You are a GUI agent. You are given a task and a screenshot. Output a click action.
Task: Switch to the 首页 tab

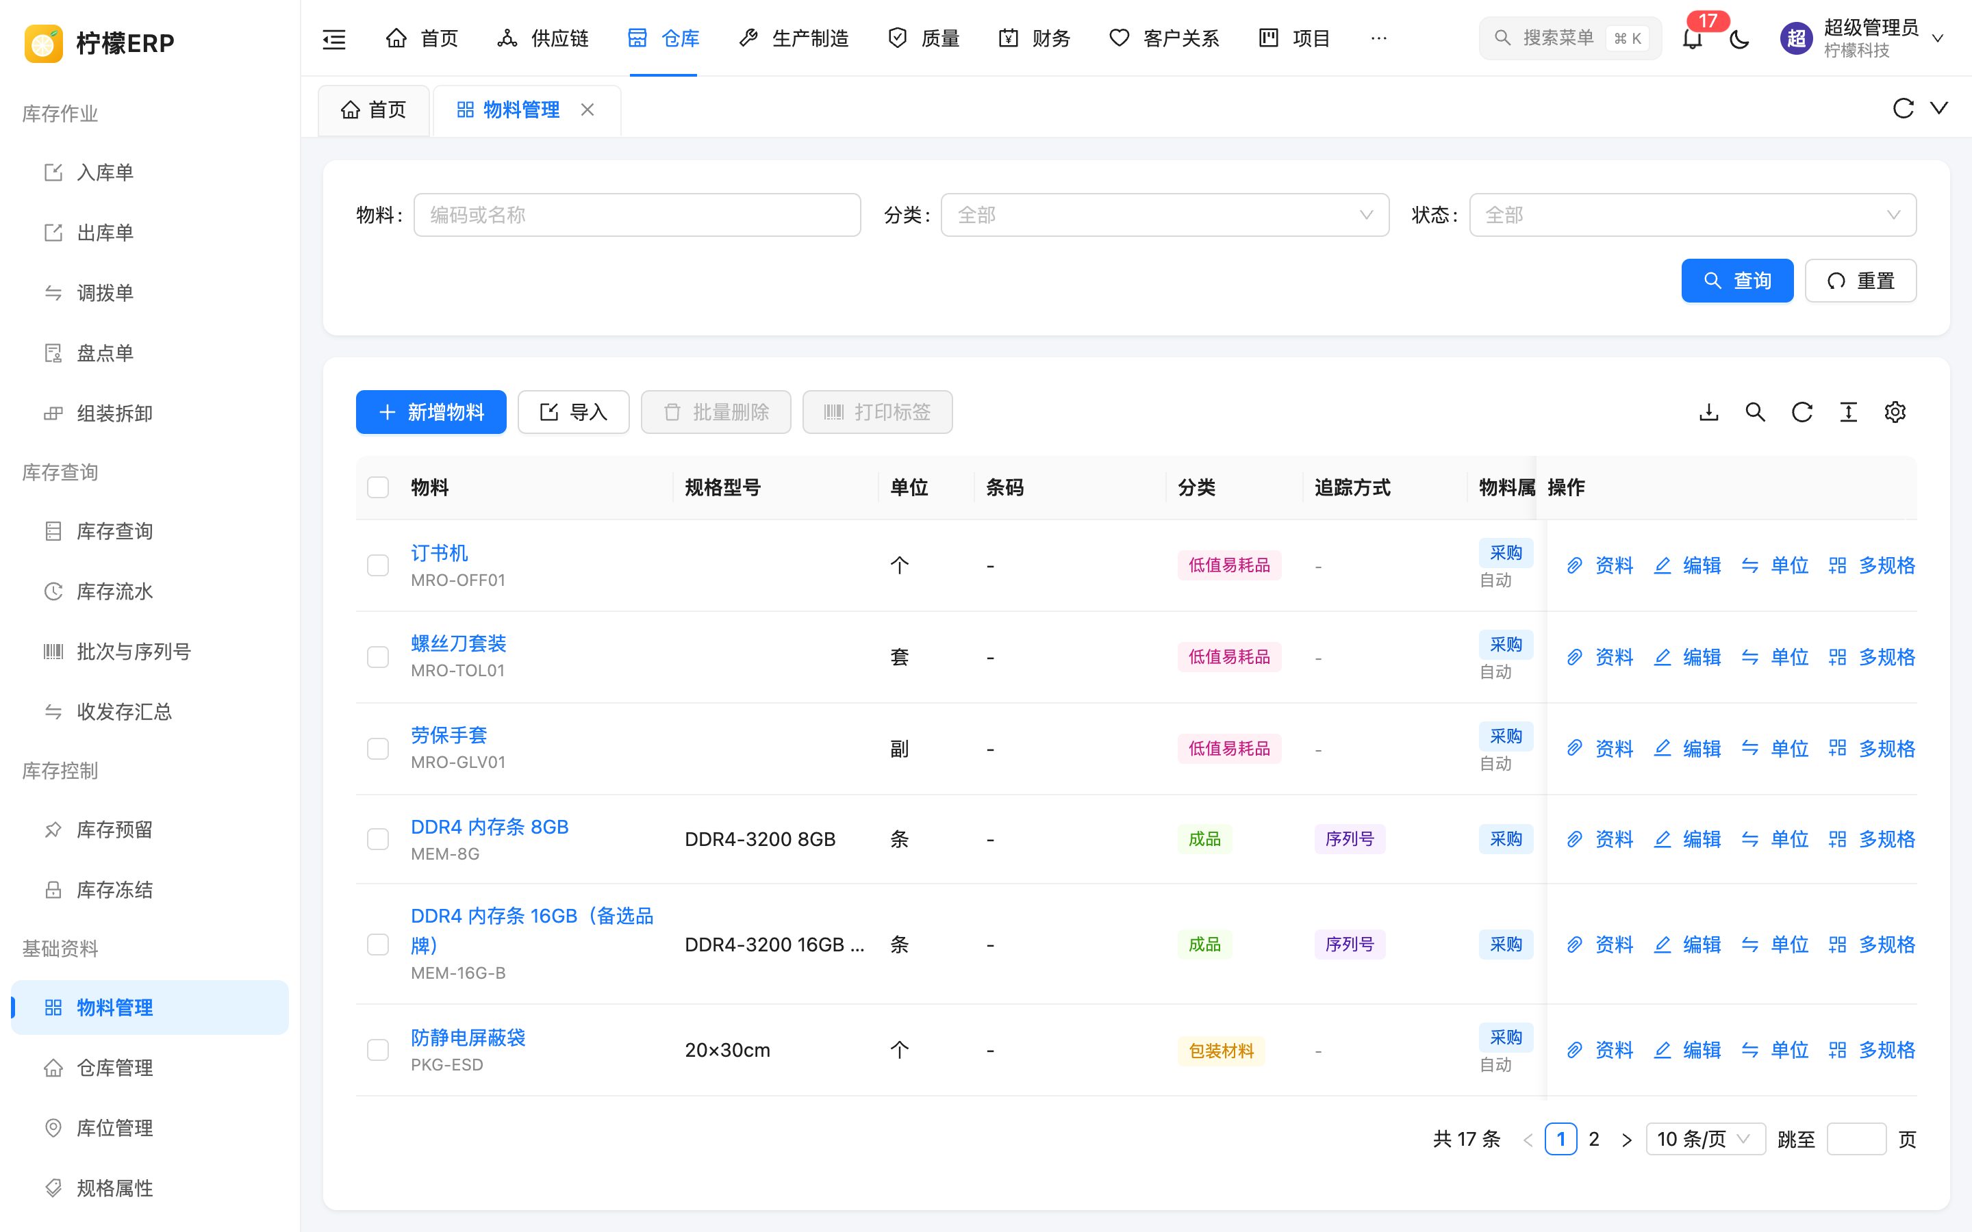coord(373,110)
